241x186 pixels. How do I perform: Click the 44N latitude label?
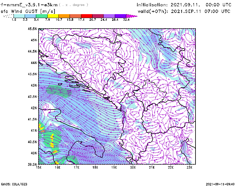[x=34, y=63]
